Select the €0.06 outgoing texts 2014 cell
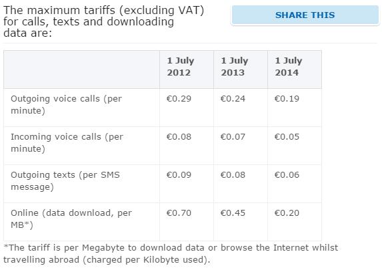Image resolution: width=382 pixels, height=270 pixels. 295,184
